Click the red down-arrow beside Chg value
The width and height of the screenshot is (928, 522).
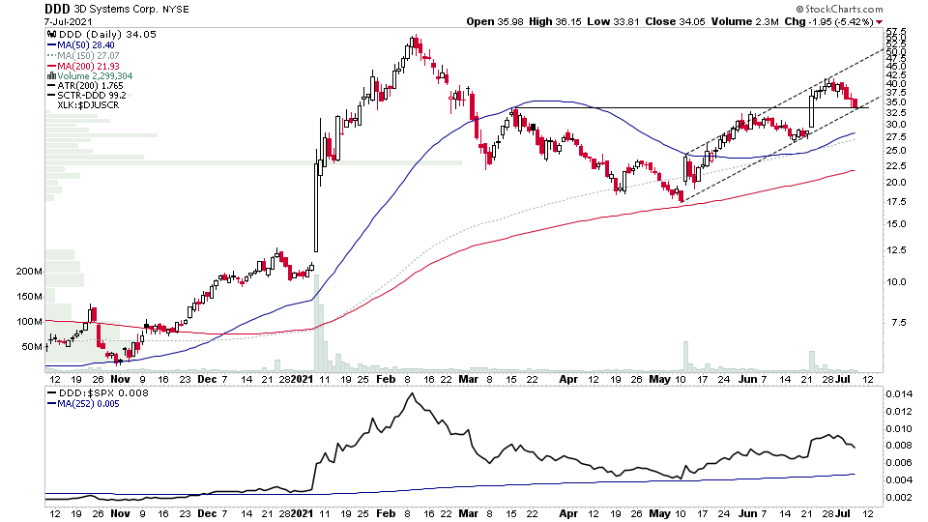[879, 22]
